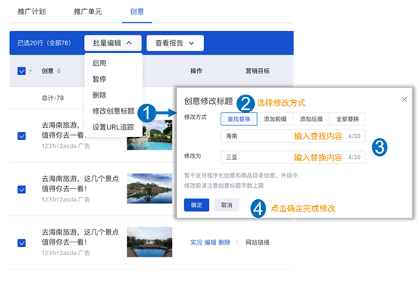This screenshot has width=420, height=281.
Task: Choose 删除 from the batch edit menu
Action: [99, 95]
